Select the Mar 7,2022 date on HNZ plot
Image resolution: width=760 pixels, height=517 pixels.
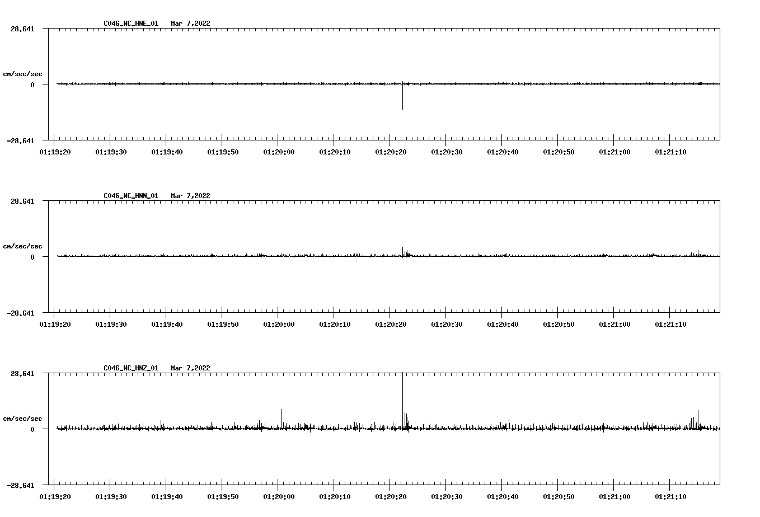(x=190, y=368)
